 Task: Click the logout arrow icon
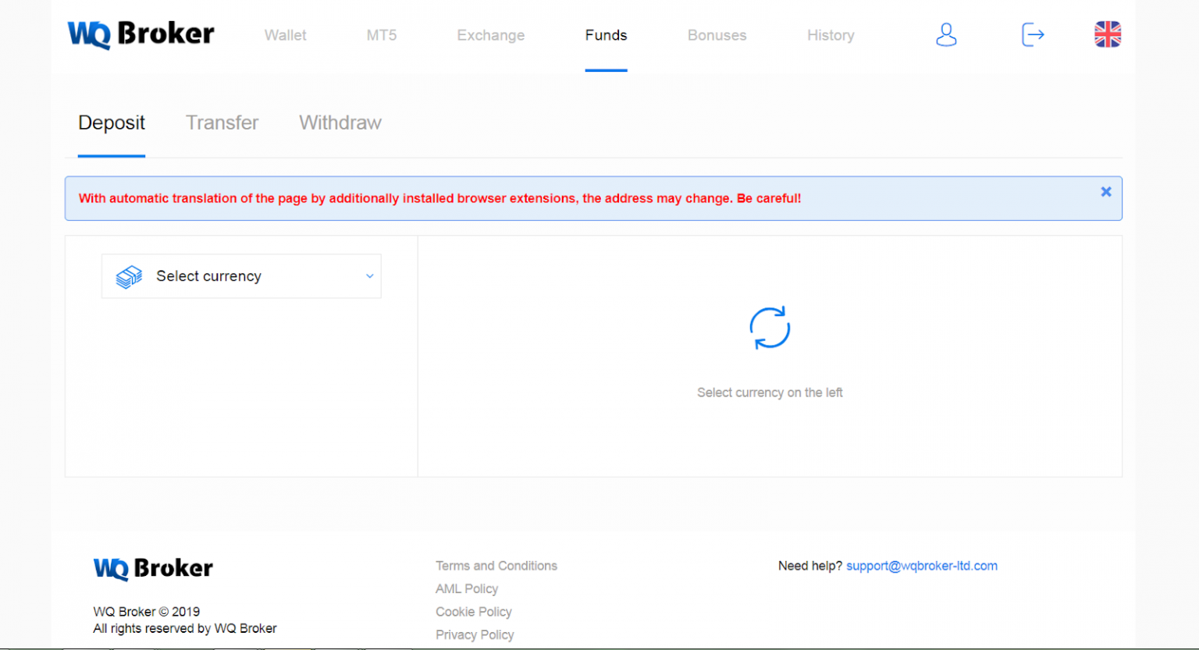tap(1033, 34)
